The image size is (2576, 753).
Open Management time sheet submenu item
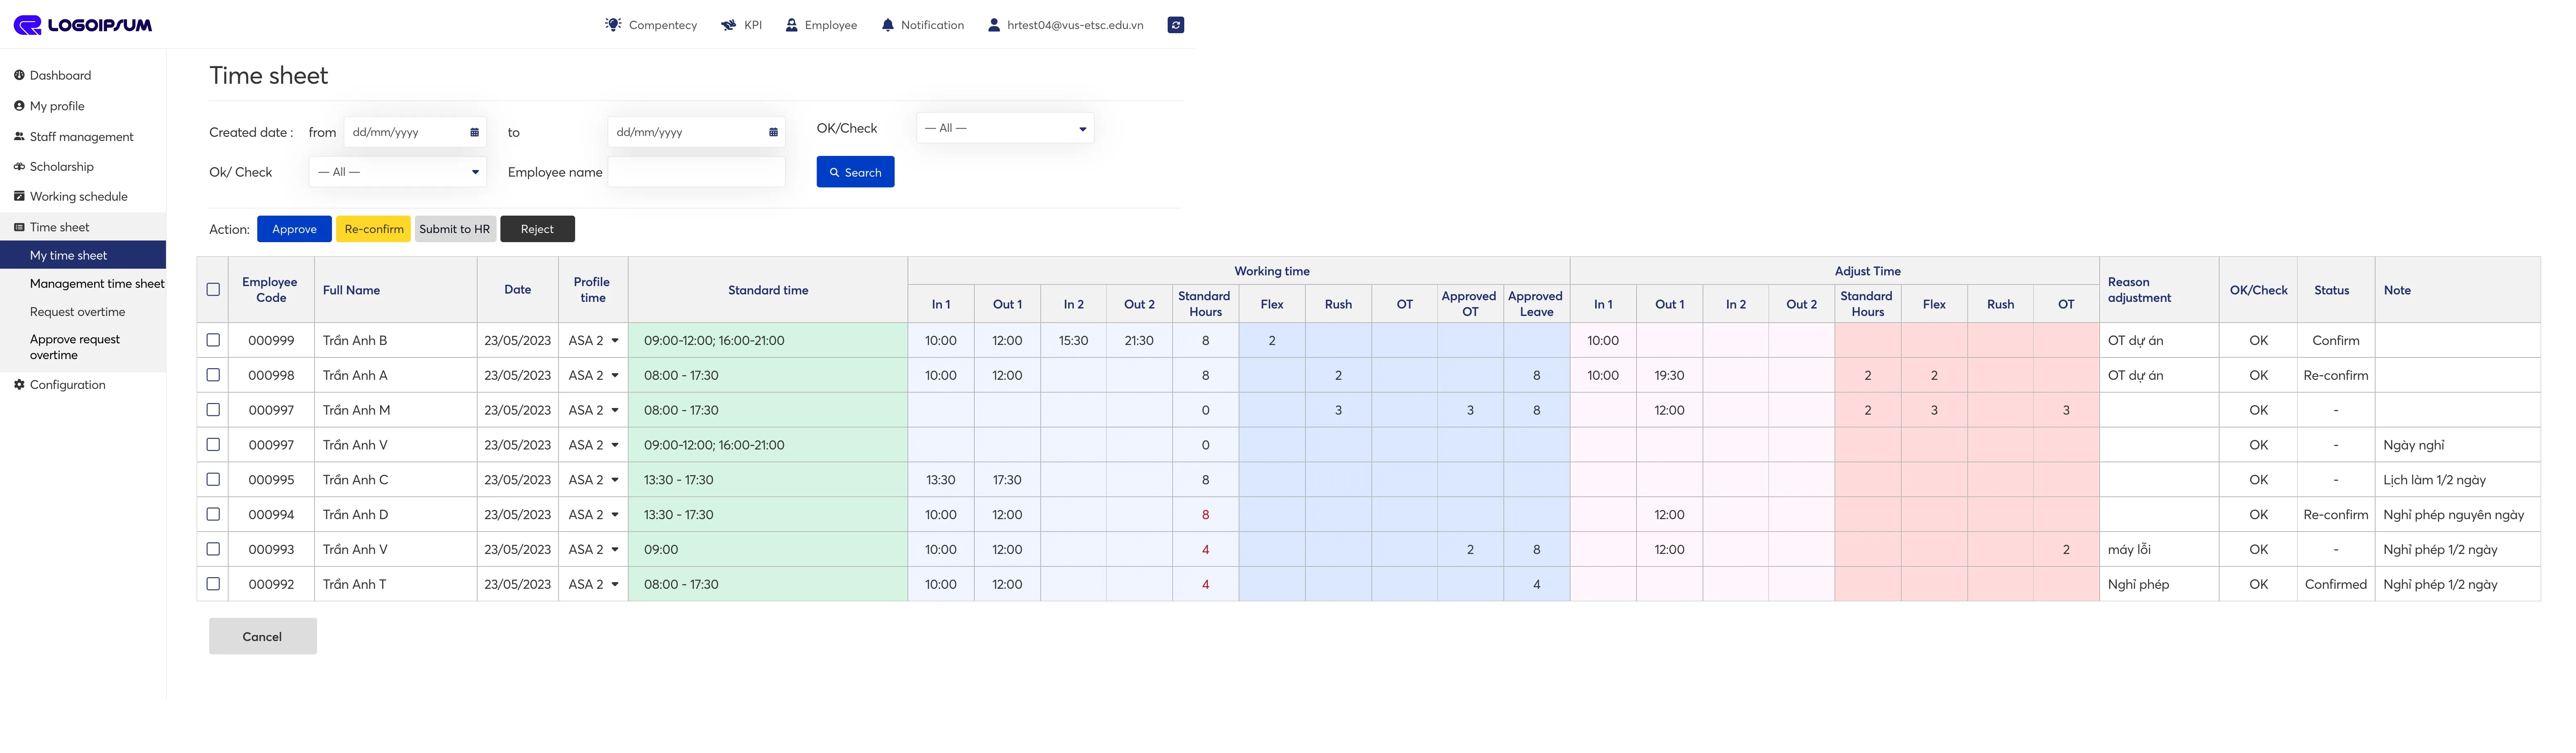pos(97,284)
